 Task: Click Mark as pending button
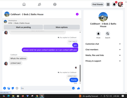23,27
